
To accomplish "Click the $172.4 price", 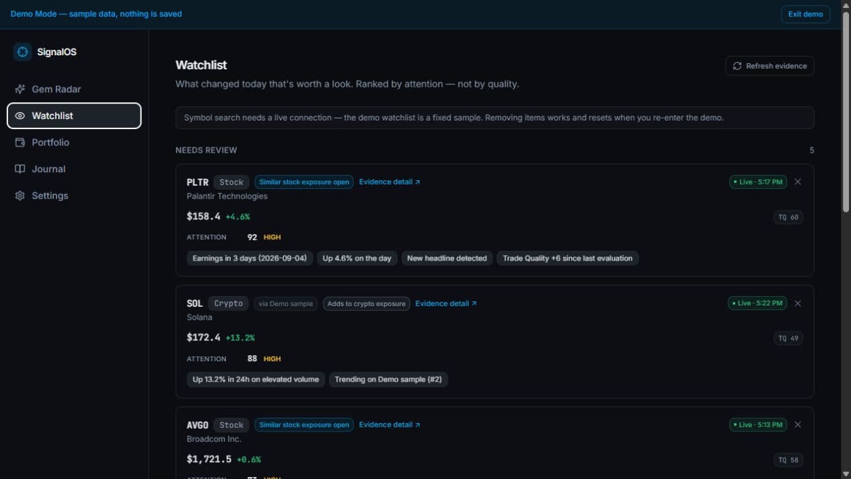I will tap(203, 338).
